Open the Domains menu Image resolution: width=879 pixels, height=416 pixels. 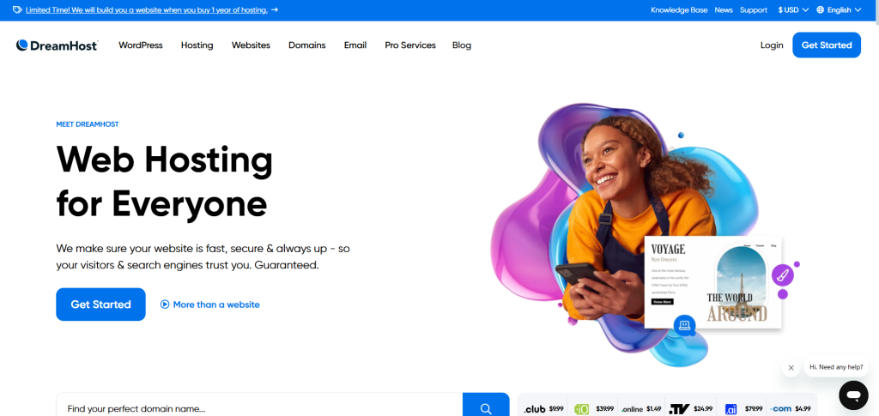(307, 45)
